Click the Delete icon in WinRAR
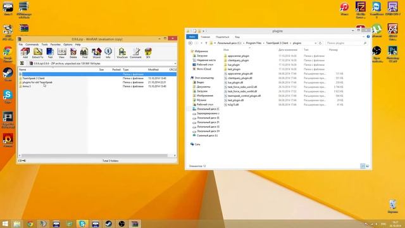This screenshot has height=228, width=405. (73, 53)
